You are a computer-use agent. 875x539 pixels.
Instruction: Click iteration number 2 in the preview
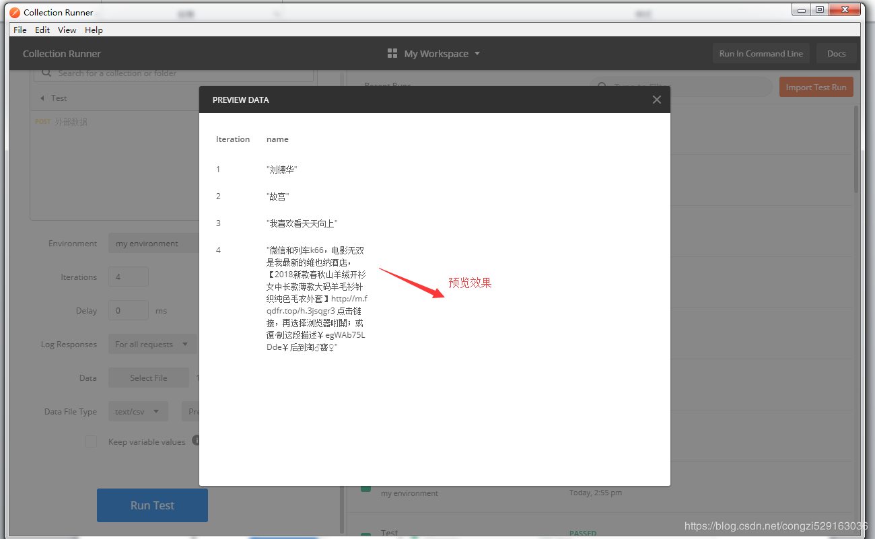[x=218, y=196]
